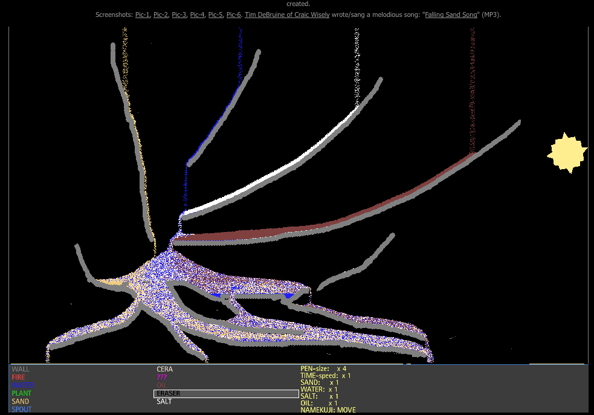Open the Pic-1 screenshot link

coord(143,14)
